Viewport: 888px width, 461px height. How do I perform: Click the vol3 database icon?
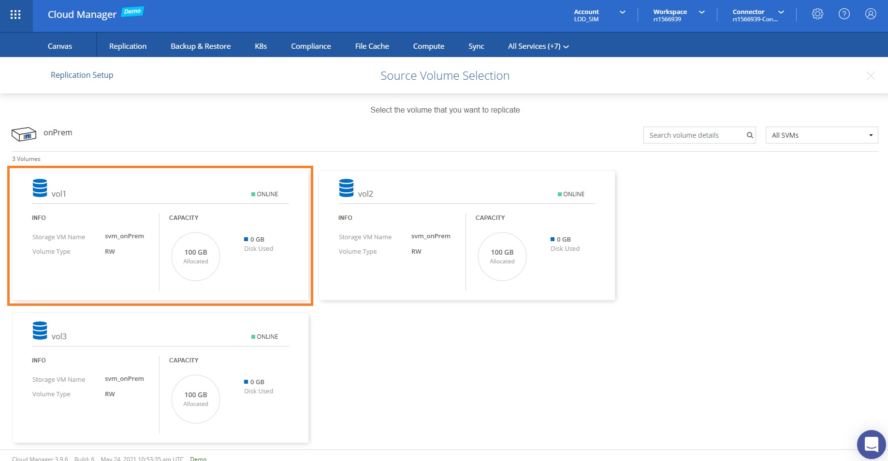40,331
